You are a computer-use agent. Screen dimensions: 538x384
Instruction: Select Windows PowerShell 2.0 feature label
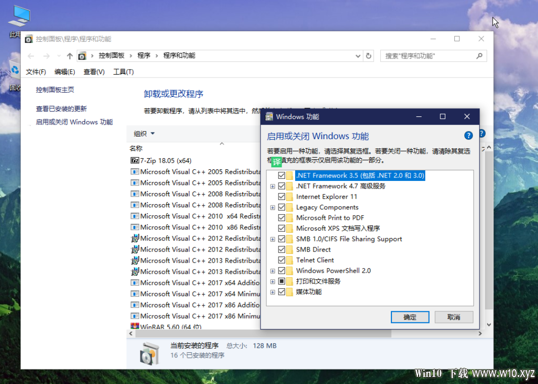pyautogui.click(x=333, y=271)
